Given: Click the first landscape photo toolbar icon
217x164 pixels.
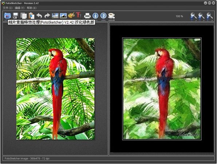Looking at the screenshot, I should tap(55, 16).
